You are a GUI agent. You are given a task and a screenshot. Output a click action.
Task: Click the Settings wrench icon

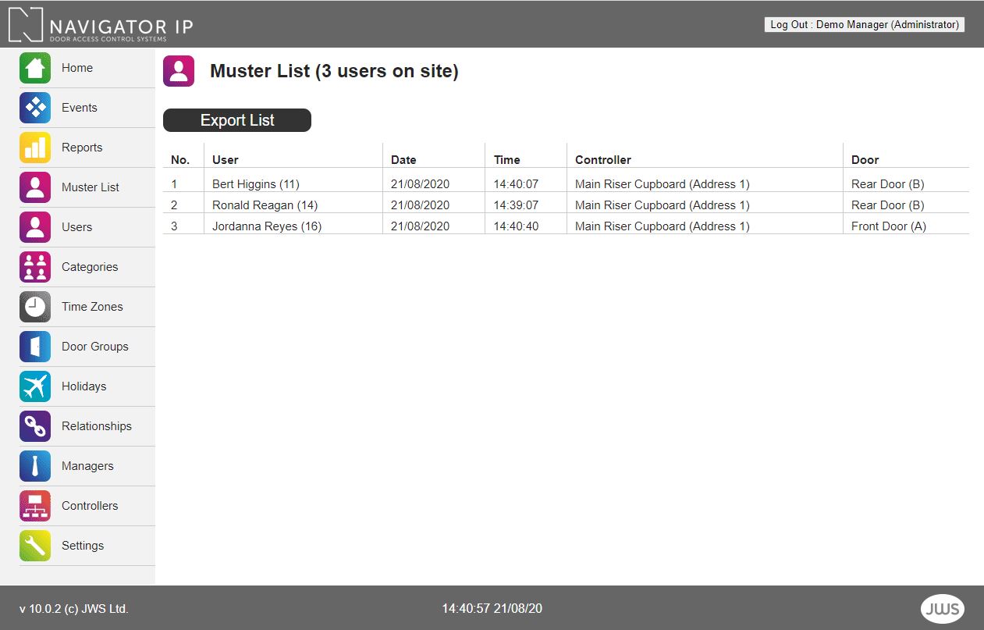click(35, 546)
